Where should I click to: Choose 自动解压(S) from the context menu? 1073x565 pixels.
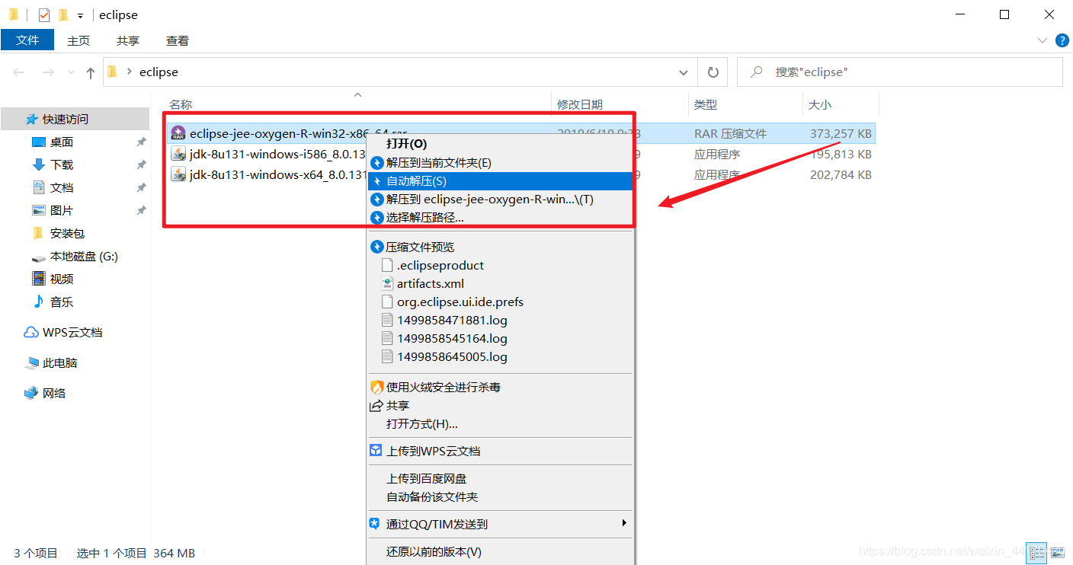tap(500, 181)
